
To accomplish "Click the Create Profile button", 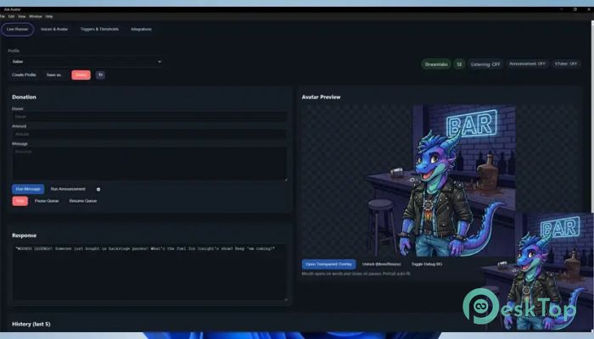I will click(x=24, y=75).
